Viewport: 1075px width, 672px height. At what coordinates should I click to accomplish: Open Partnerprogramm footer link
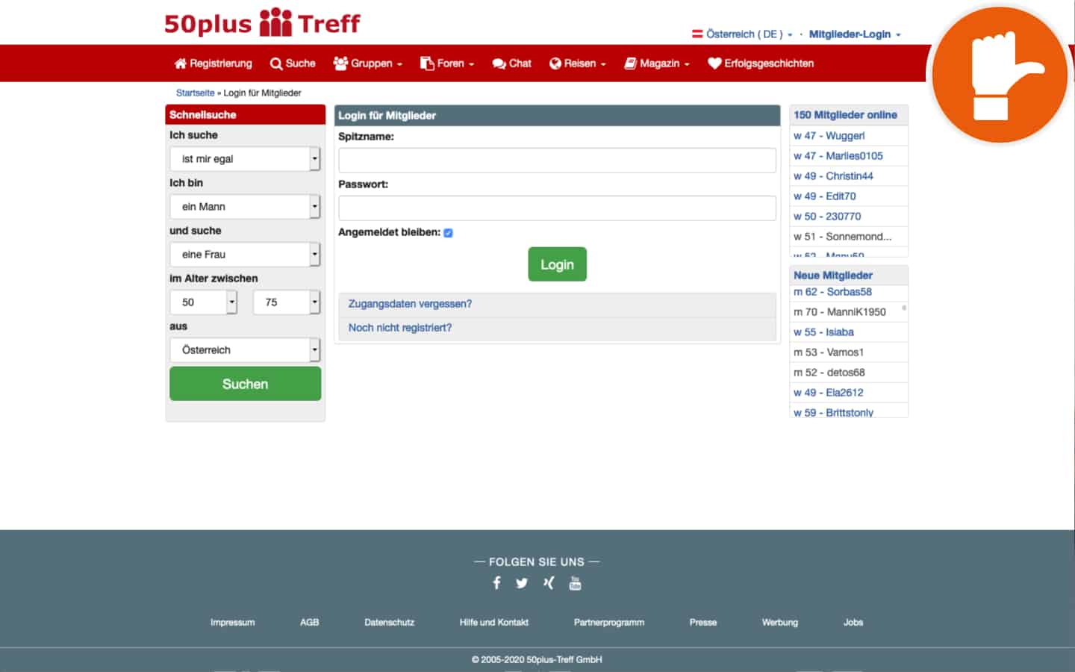(x=608, y=623)
